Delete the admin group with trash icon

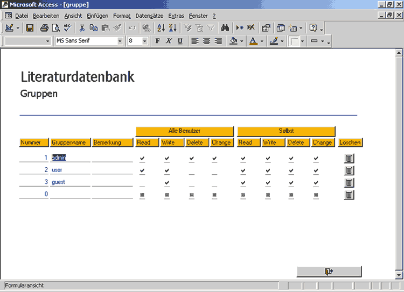(x=349, y=158)
